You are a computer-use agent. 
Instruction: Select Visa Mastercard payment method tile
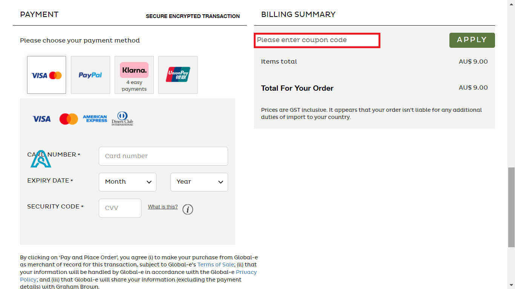pyautogui.click(x=46, y=75)
